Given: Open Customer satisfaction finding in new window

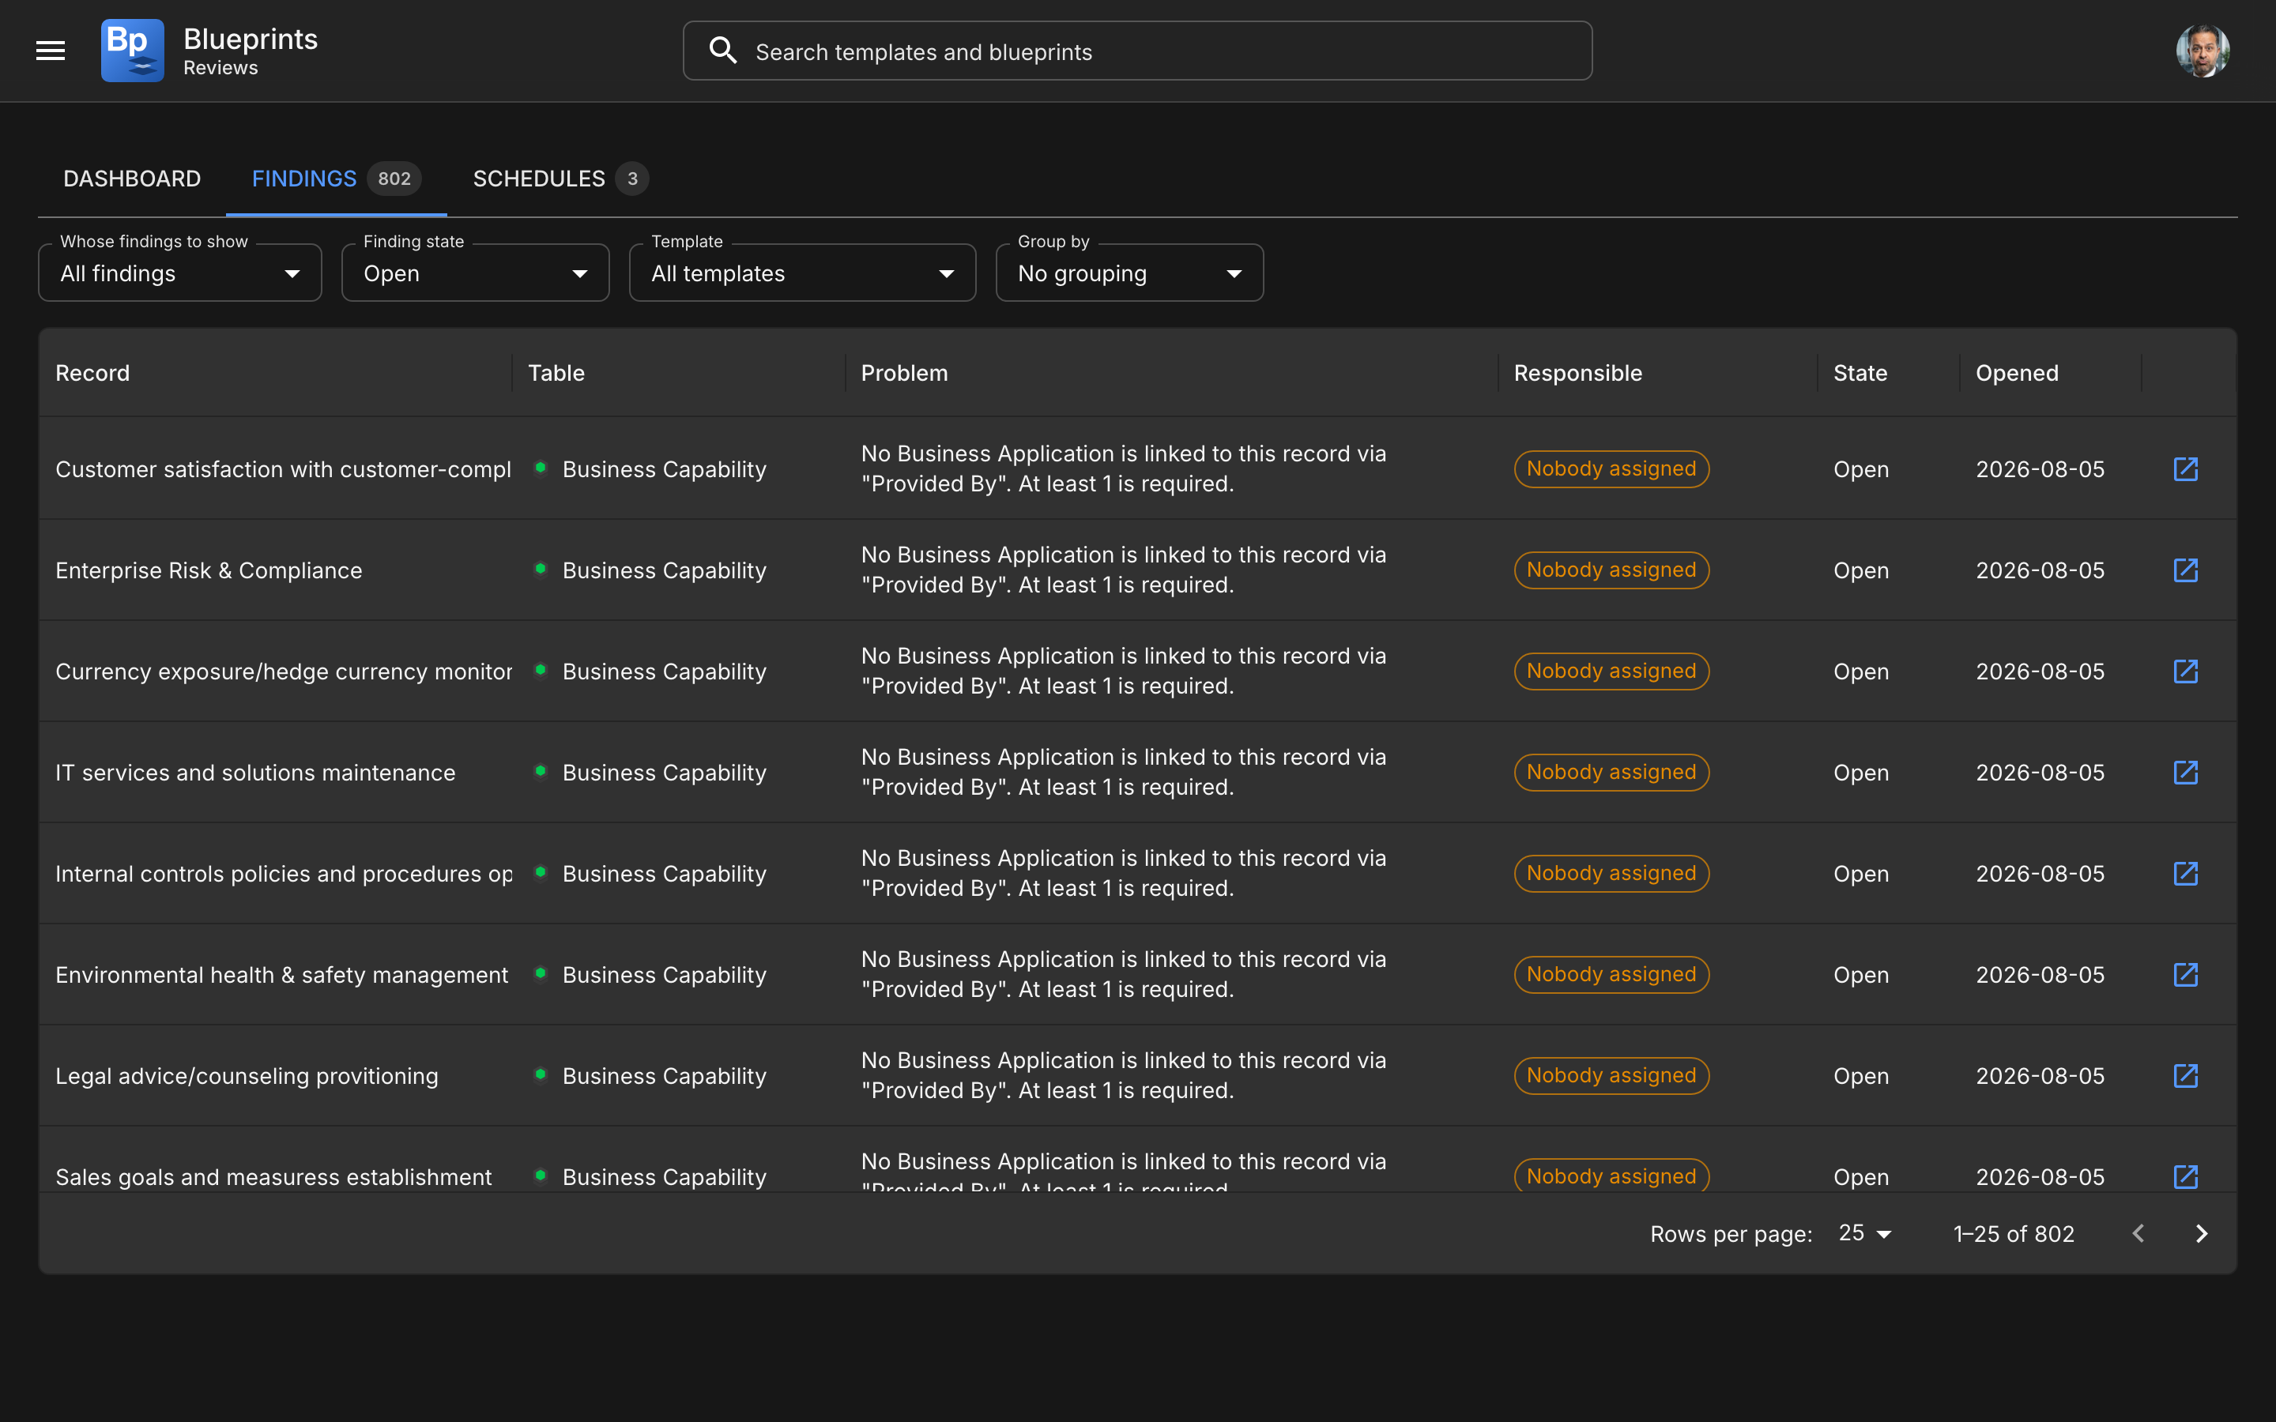Looking at the screenshot, I should 2186,468.
